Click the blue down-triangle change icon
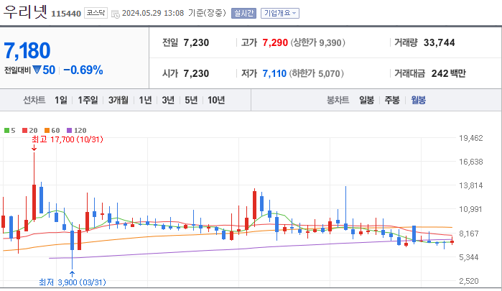 (37, 70)
